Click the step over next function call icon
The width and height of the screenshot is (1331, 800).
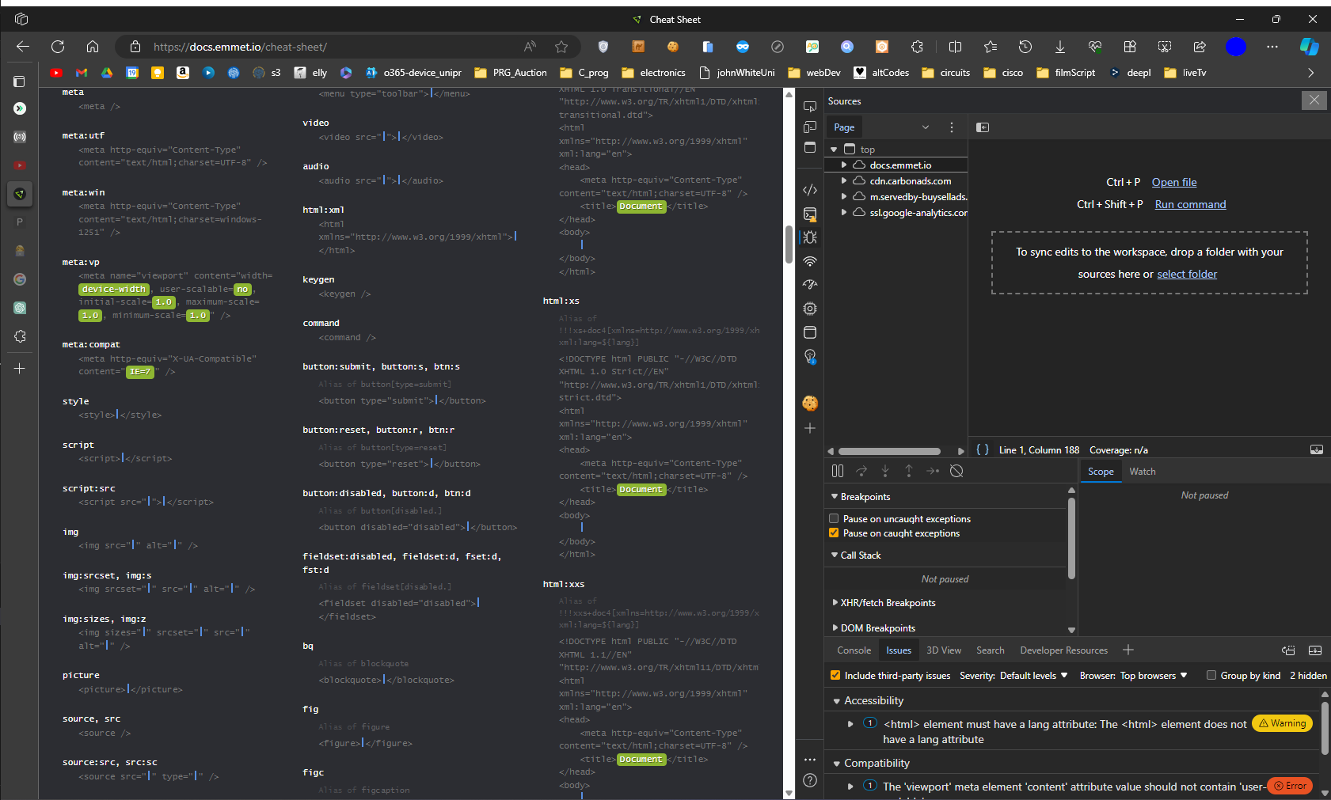861,471
